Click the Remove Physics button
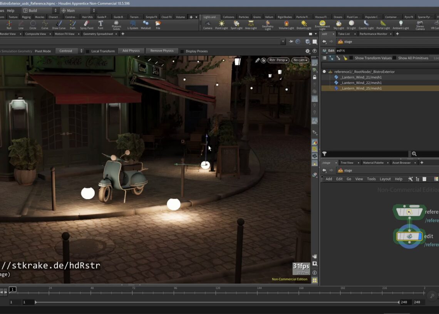Image resolution: width=439 pixels, height=314 pixels. (162, 50)
